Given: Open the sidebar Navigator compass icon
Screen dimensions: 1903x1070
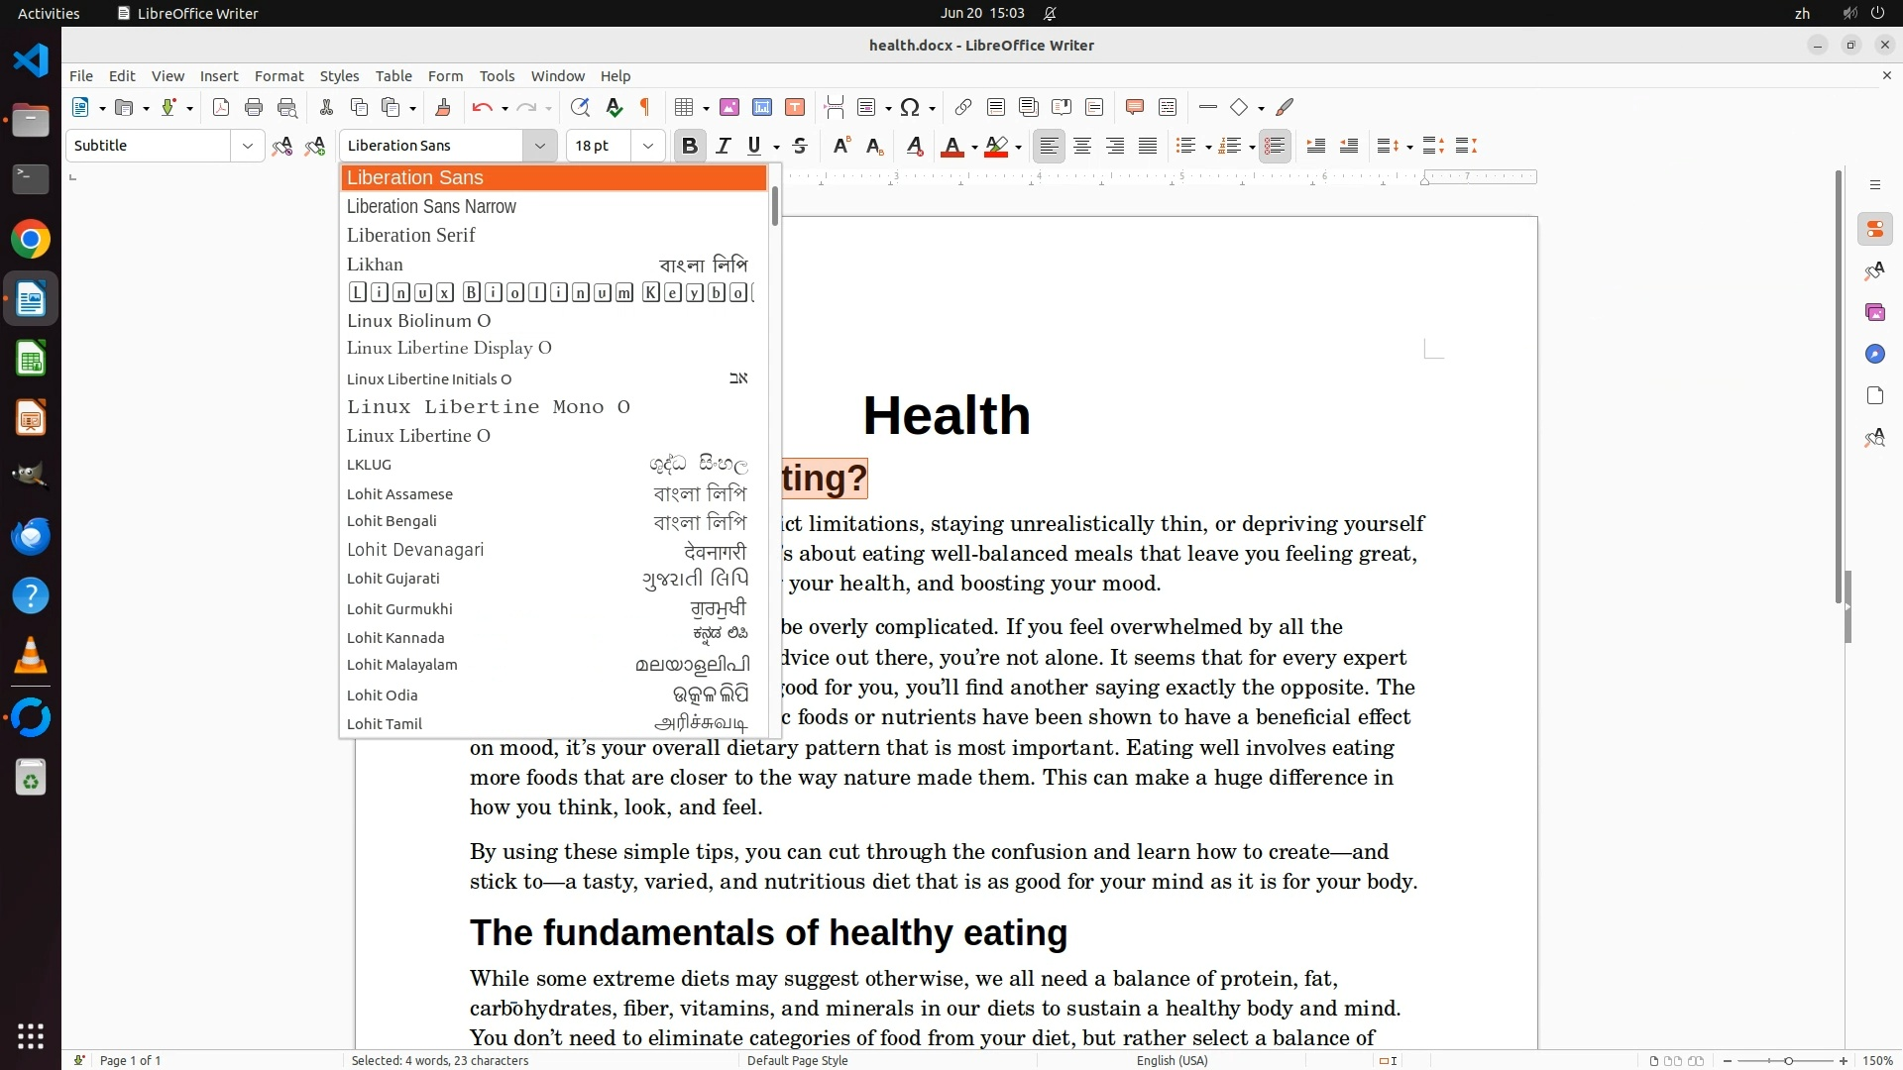Looking at the screenshot, I should point(1874,354).
